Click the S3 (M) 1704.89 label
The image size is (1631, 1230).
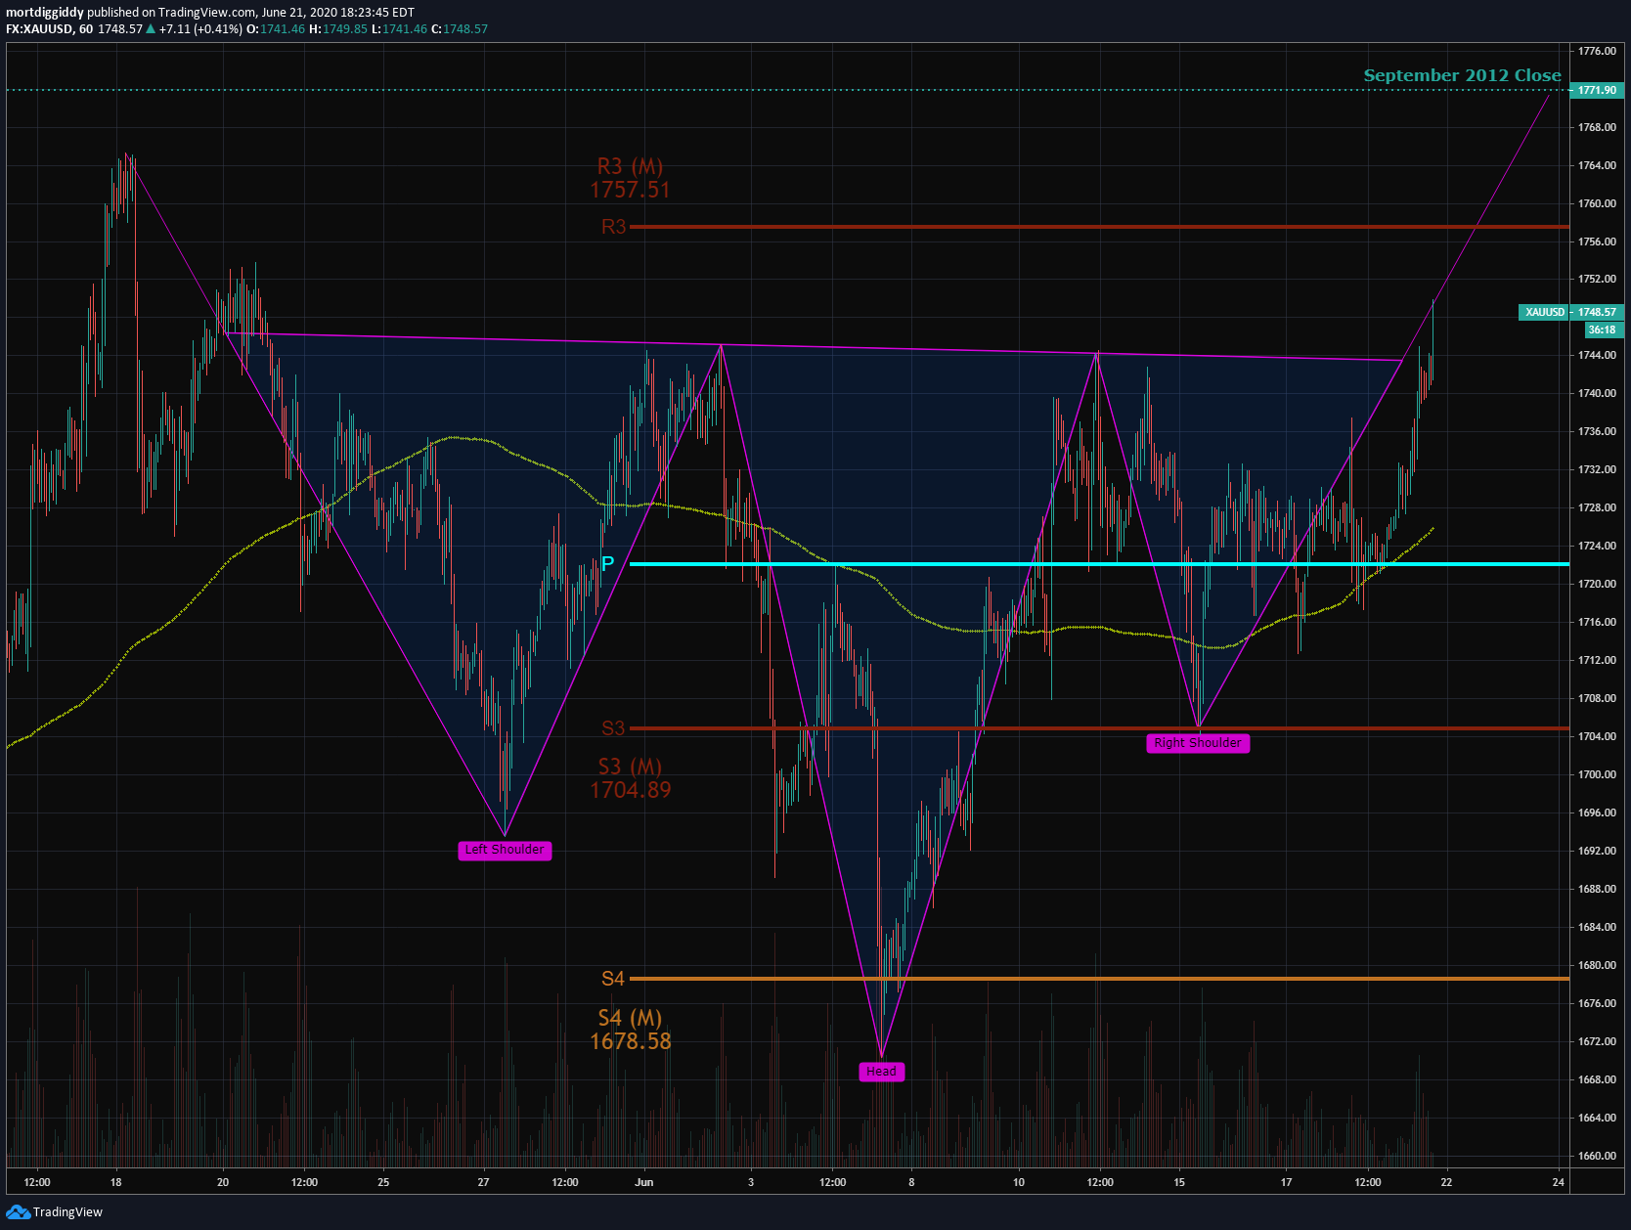pos(631,778)
